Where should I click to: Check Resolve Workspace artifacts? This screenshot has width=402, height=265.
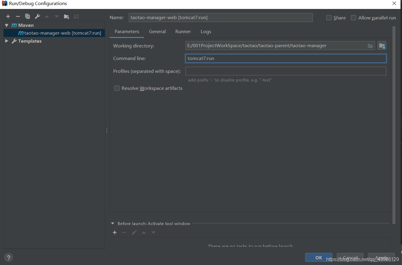click(117, 88)
